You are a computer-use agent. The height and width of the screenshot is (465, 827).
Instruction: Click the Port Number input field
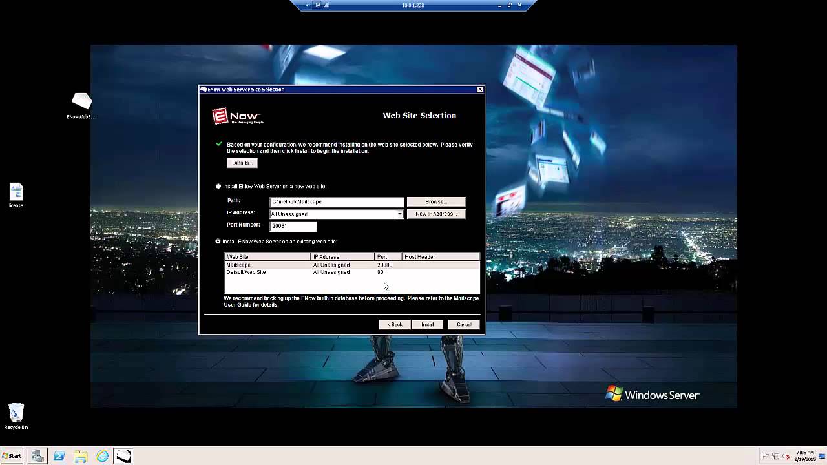point(293,226)
